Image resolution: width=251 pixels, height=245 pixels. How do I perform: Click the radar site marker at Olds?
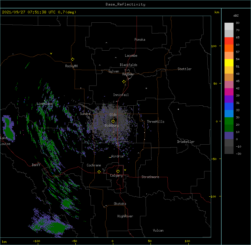(x=113, y=121)
